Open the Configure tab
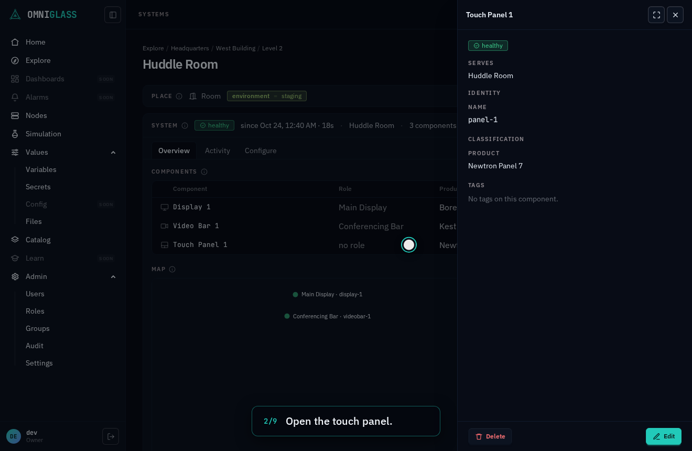The width and height of the screenshot is (692, 451). pos(261,151)
